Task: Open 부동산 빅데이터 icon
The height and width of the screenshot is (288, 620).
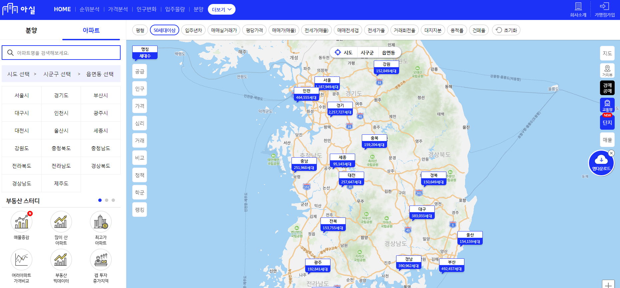Action: (x=61, y=260)
